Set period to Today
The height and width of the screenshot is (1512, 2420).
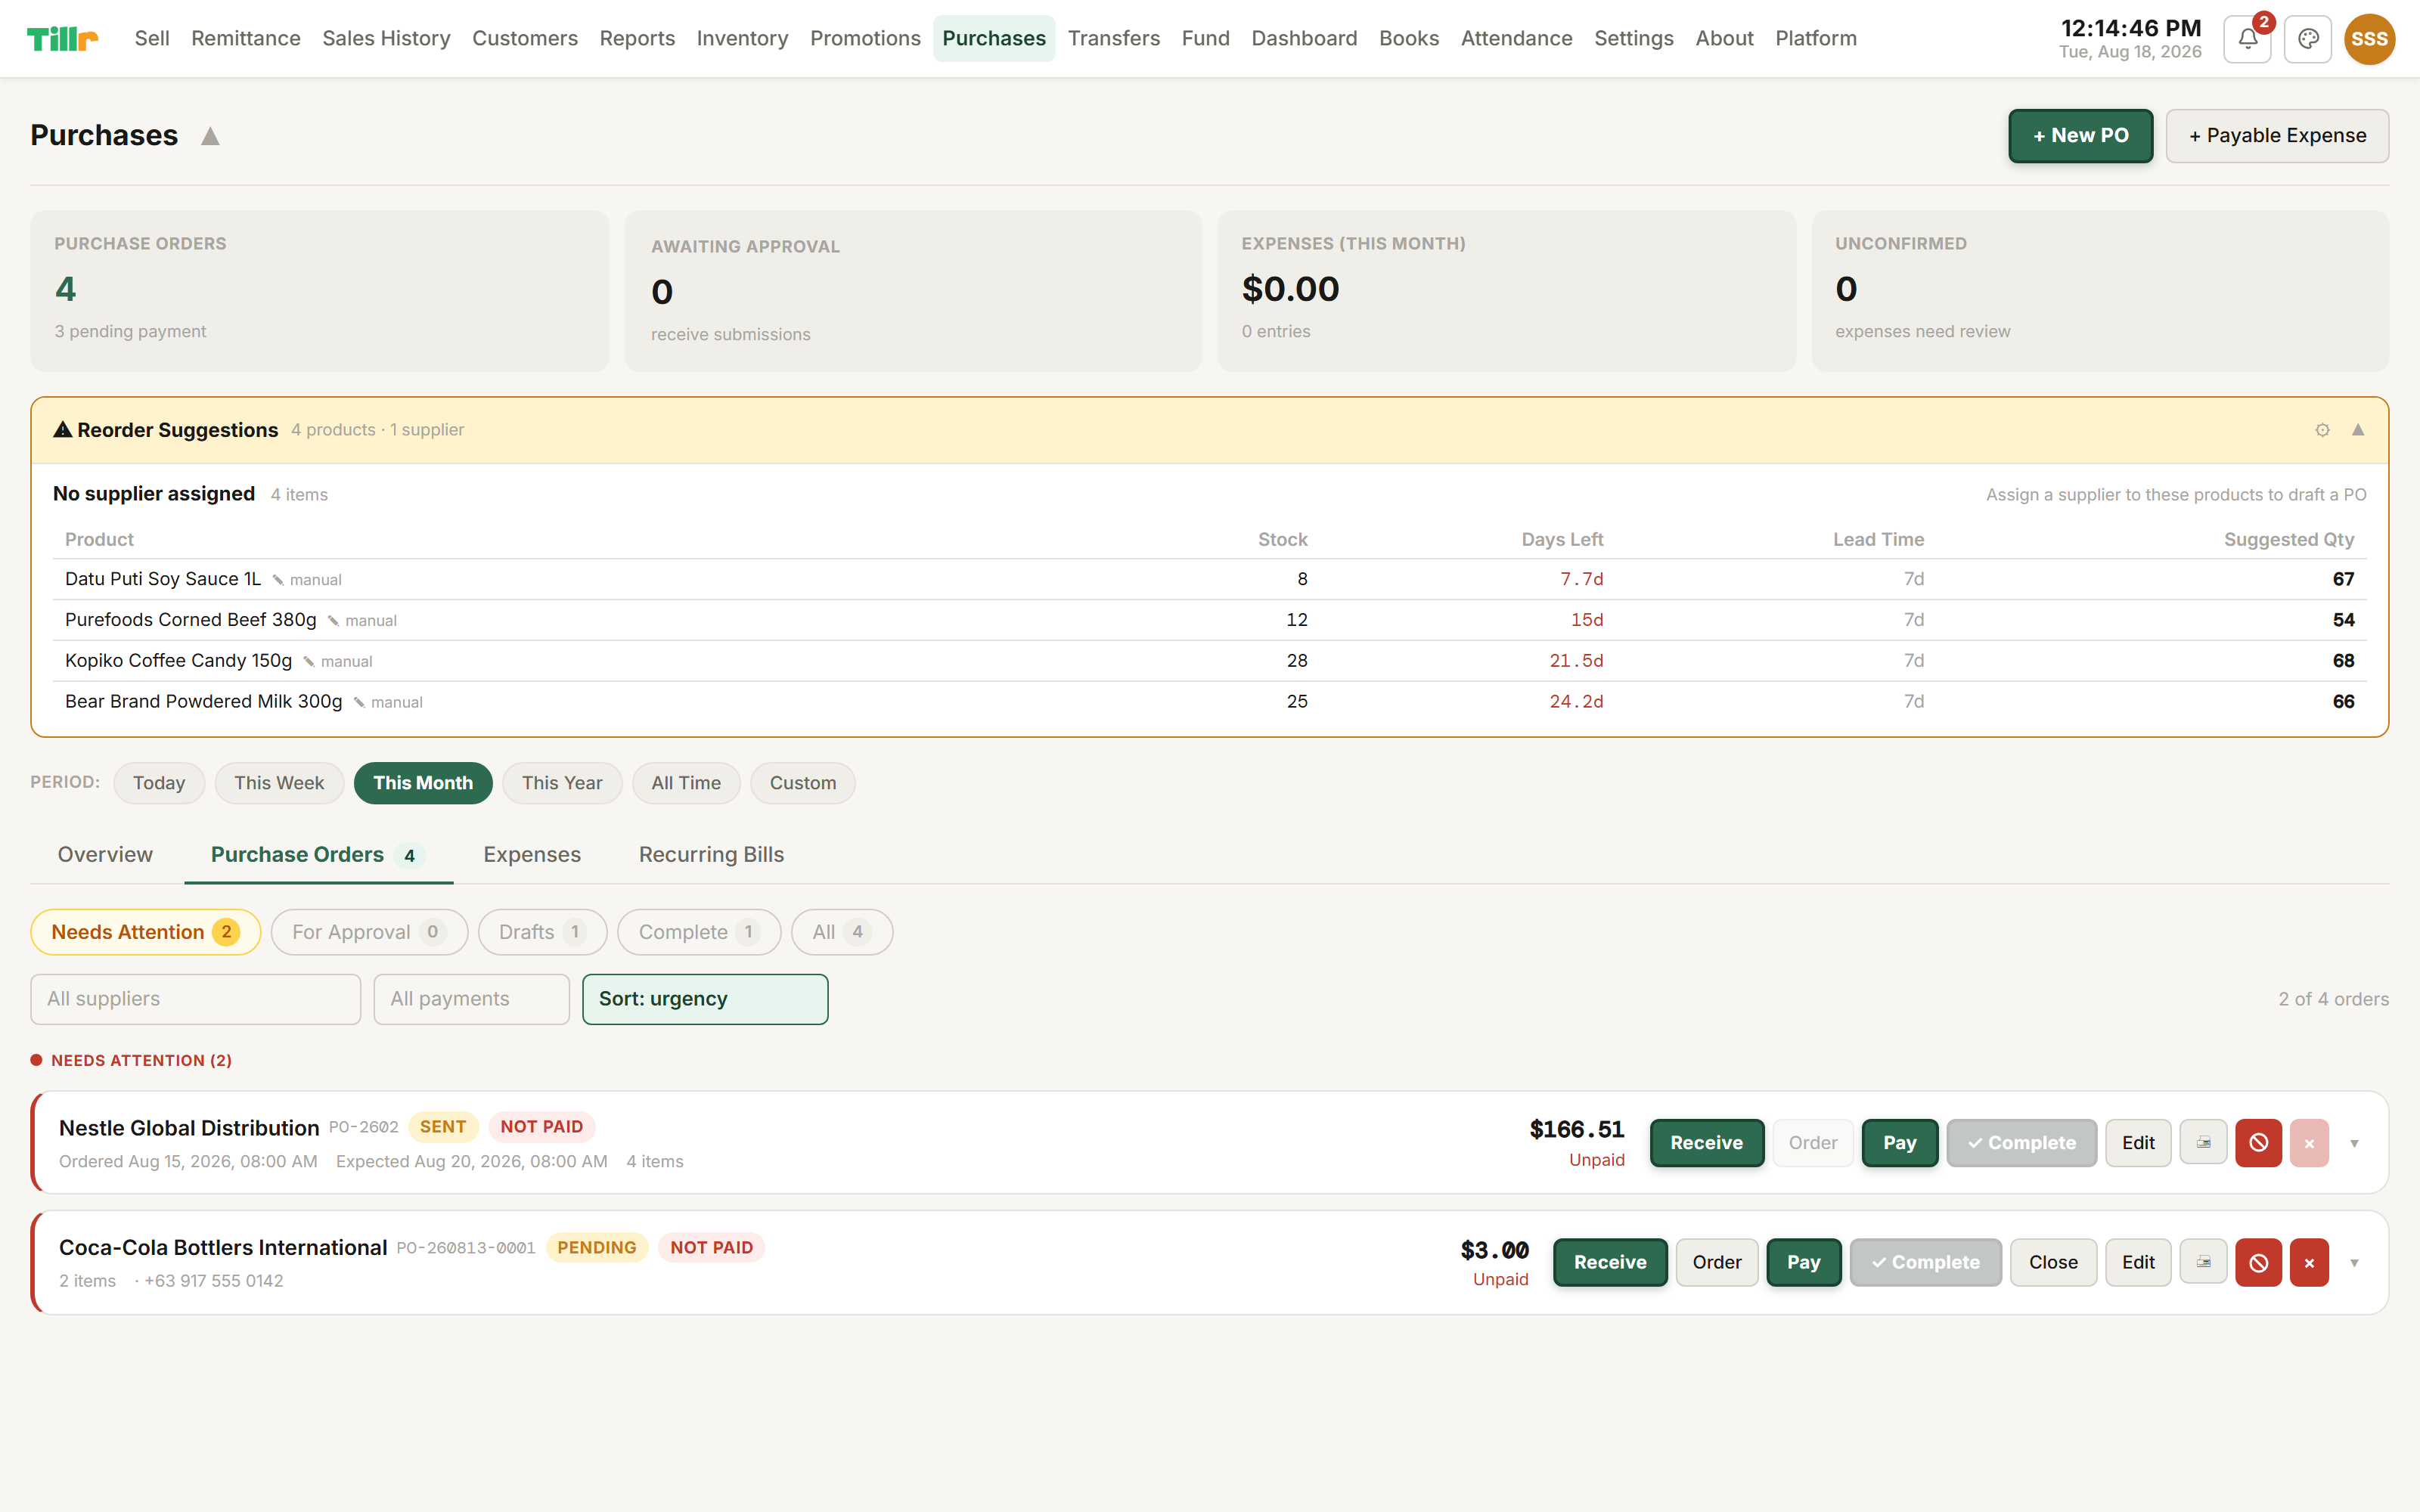click(x=159, y=783)
